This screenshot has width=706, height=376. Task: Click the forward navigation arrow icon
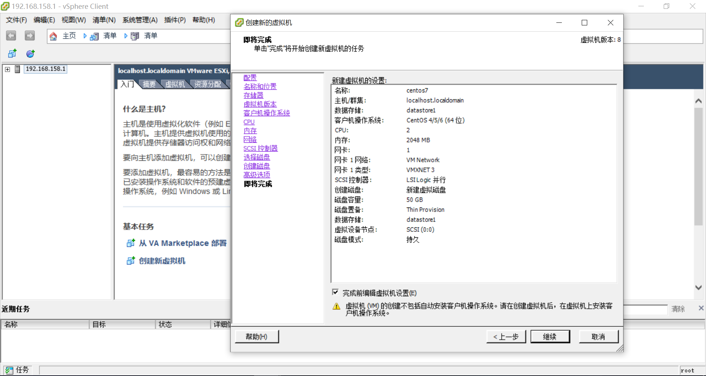(29, 35)
